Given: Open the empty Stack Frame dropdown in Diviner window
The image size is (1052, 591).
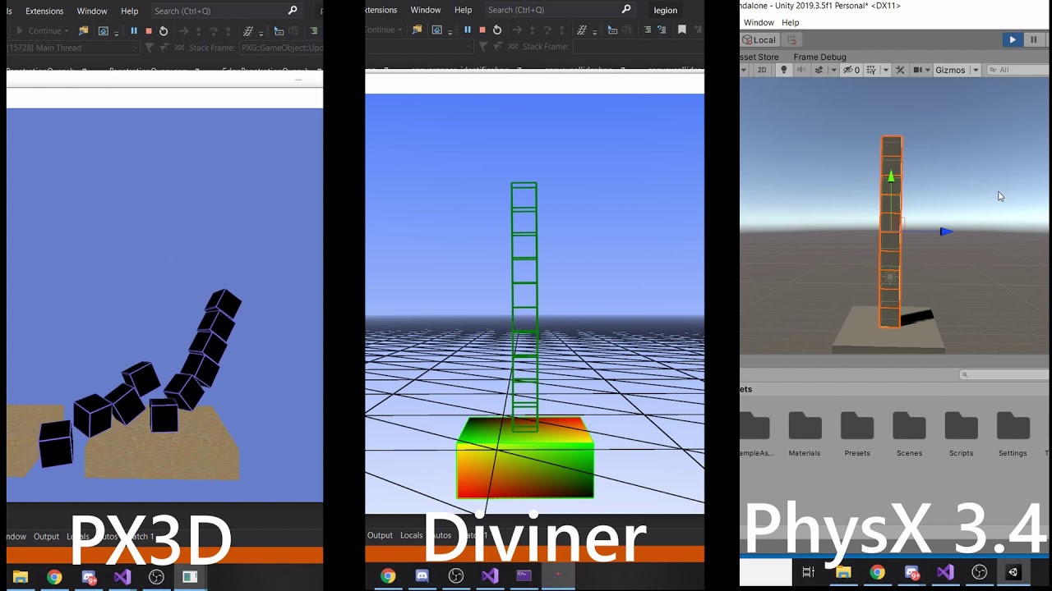Looking at the screenshot, I should pyautogui.click(x=639, y=47).
